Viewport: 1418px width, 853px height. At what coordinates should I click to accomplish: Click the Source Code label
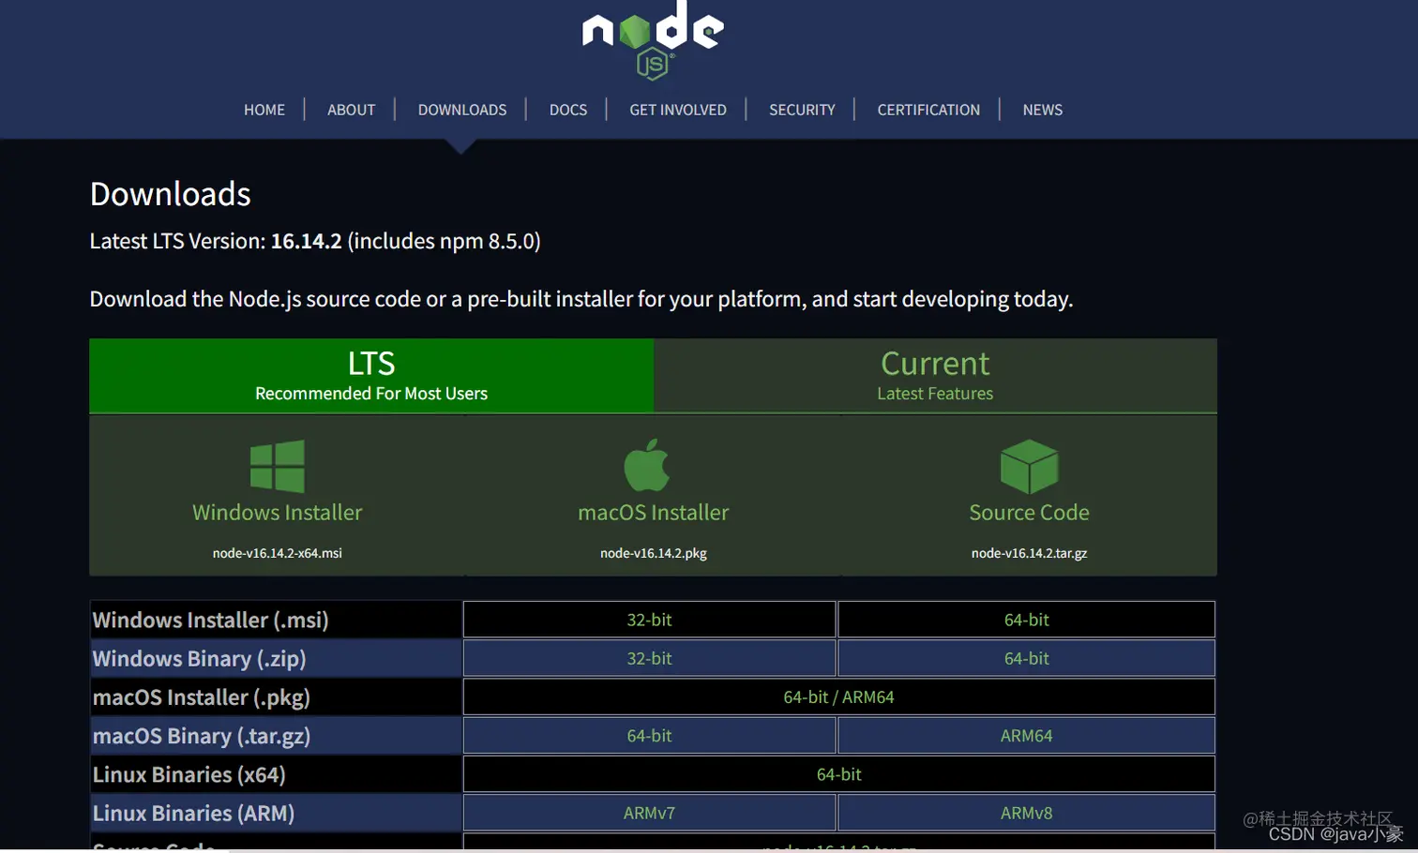(1029, 513)
